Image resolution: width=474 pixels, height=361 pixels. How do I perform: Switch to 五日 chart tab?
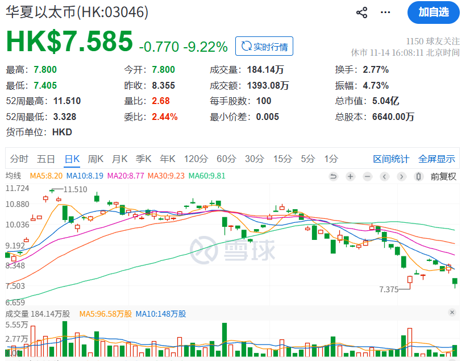(46, 159)
